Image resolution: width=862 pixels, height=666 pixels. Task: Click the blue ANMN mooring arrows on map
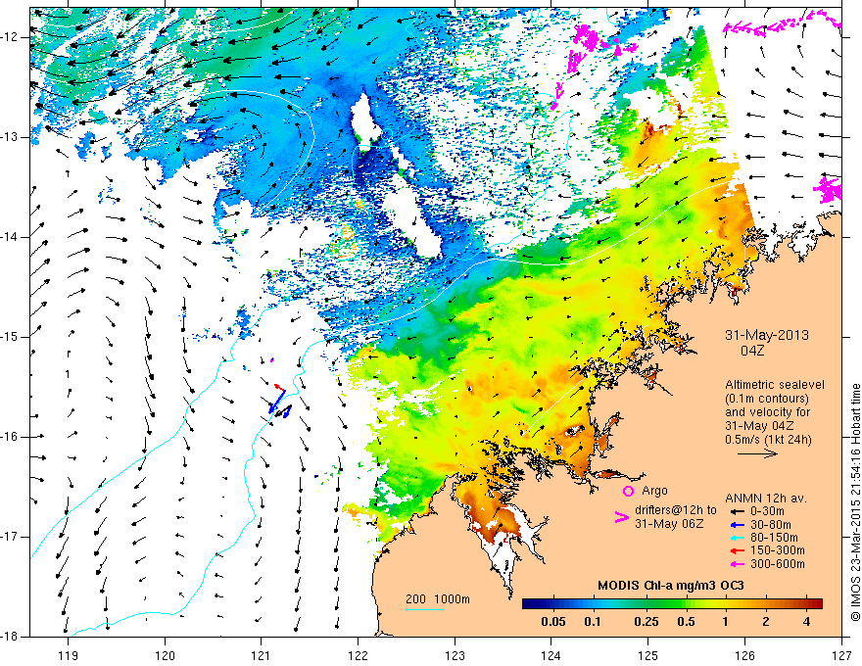pos(277,403)
